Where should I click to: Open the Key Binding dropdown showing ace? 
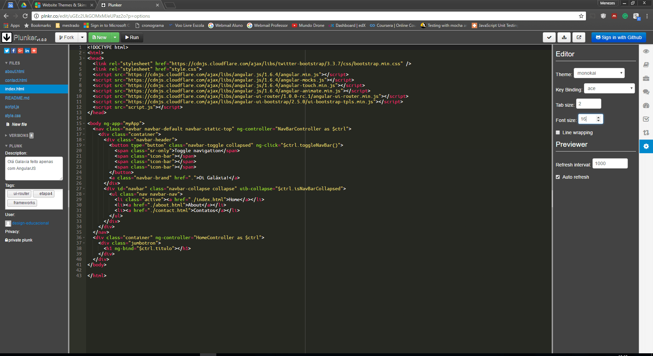tap(609, 88)
